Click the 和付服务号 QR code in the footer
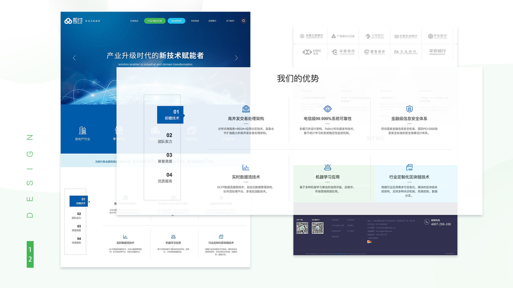The height and width of the screenshot is (288, 513). pos(318,228)
